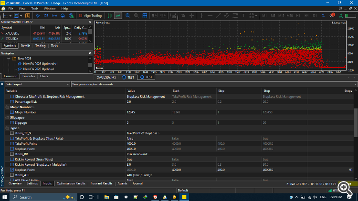Switch to the Settings tab

(32, 183)
